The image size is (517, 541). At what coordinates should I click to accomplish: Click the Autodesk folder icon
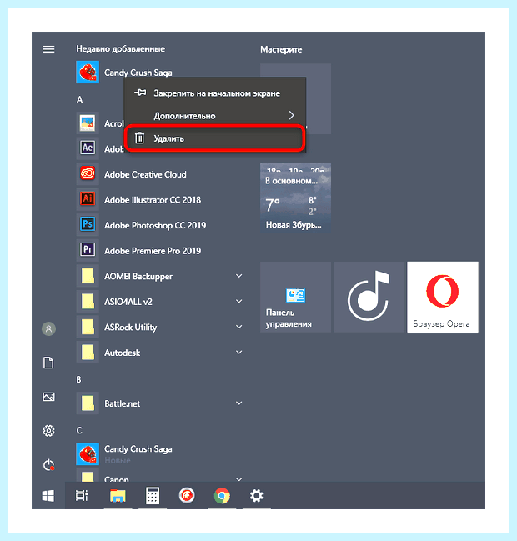88,353
